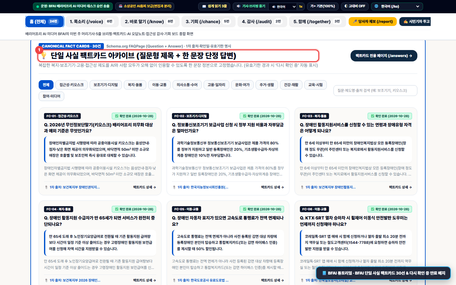The width and height of the screenshot is (456, 285).
Task: Open the BFAI 튜토리얼 floating banner
Action: click(383, 273)
